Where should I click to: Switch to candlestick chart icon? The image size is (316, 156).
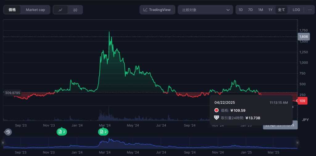75,10
